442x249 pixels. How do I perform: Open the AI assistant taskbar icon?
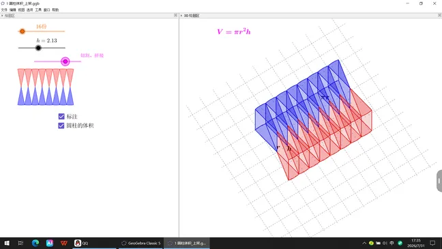[50, 243]
